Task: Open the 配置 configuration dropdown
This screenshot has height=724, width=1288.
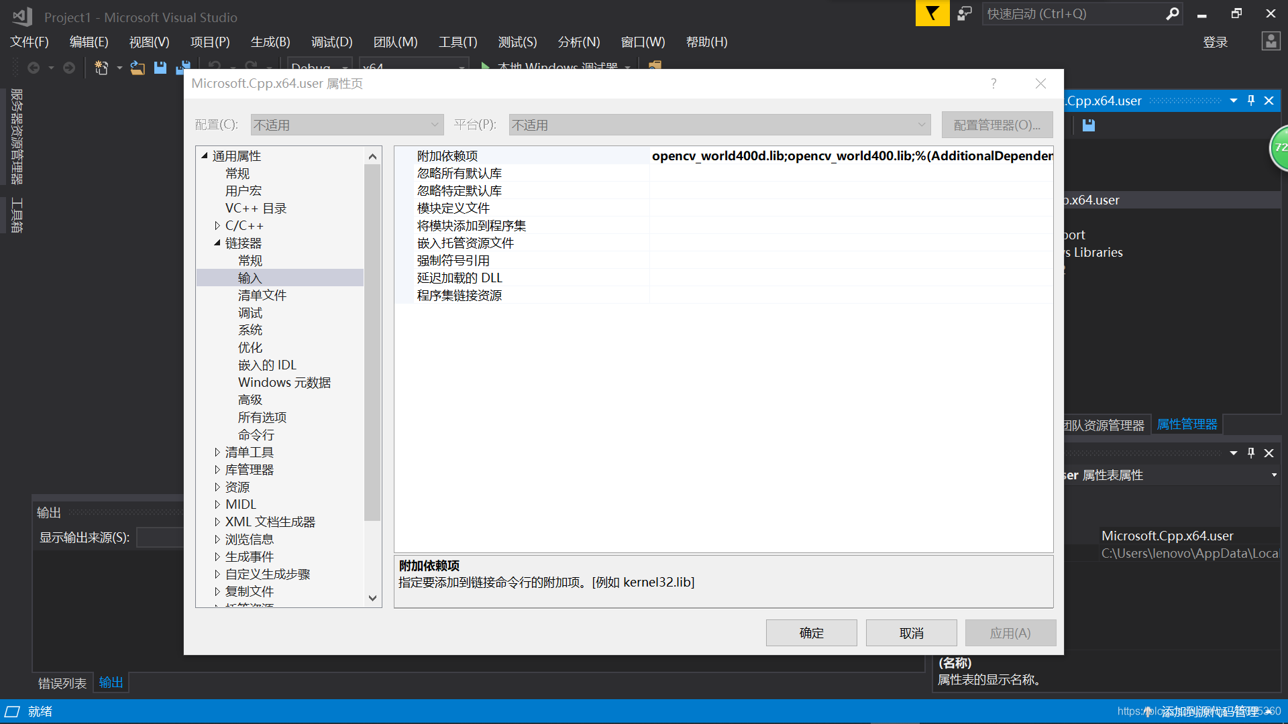Action: (x=347, y=125)
